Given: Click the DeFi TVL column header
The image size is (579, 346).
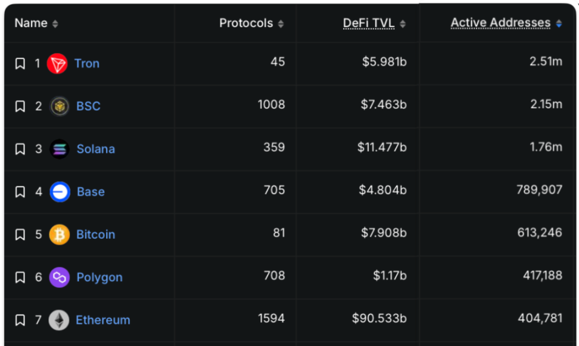Looking at the screenshot, I should point(368,23).
